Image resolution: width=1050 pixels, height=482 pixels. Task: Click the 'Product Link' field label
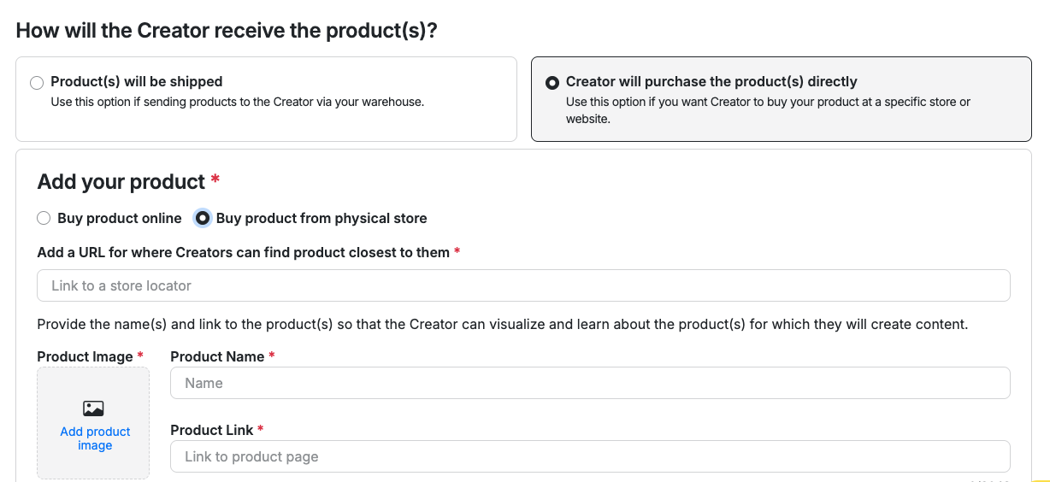coord(211,430)
